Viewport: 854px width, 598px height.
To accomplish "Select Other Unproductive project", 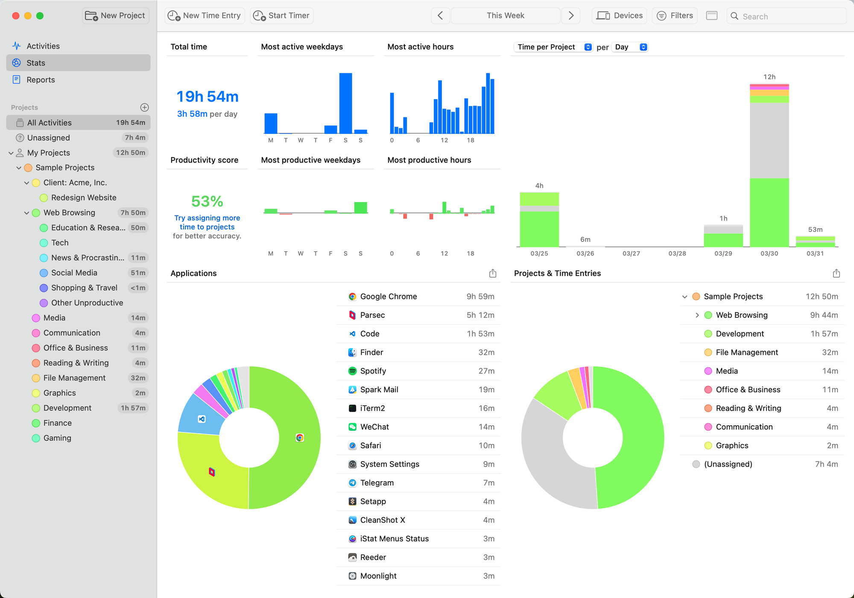I will 79,303.
